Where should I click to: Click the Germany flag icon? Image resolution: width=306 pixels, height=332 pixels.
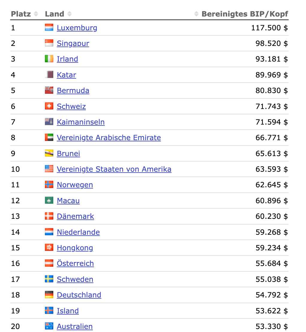tap(49, 295)
